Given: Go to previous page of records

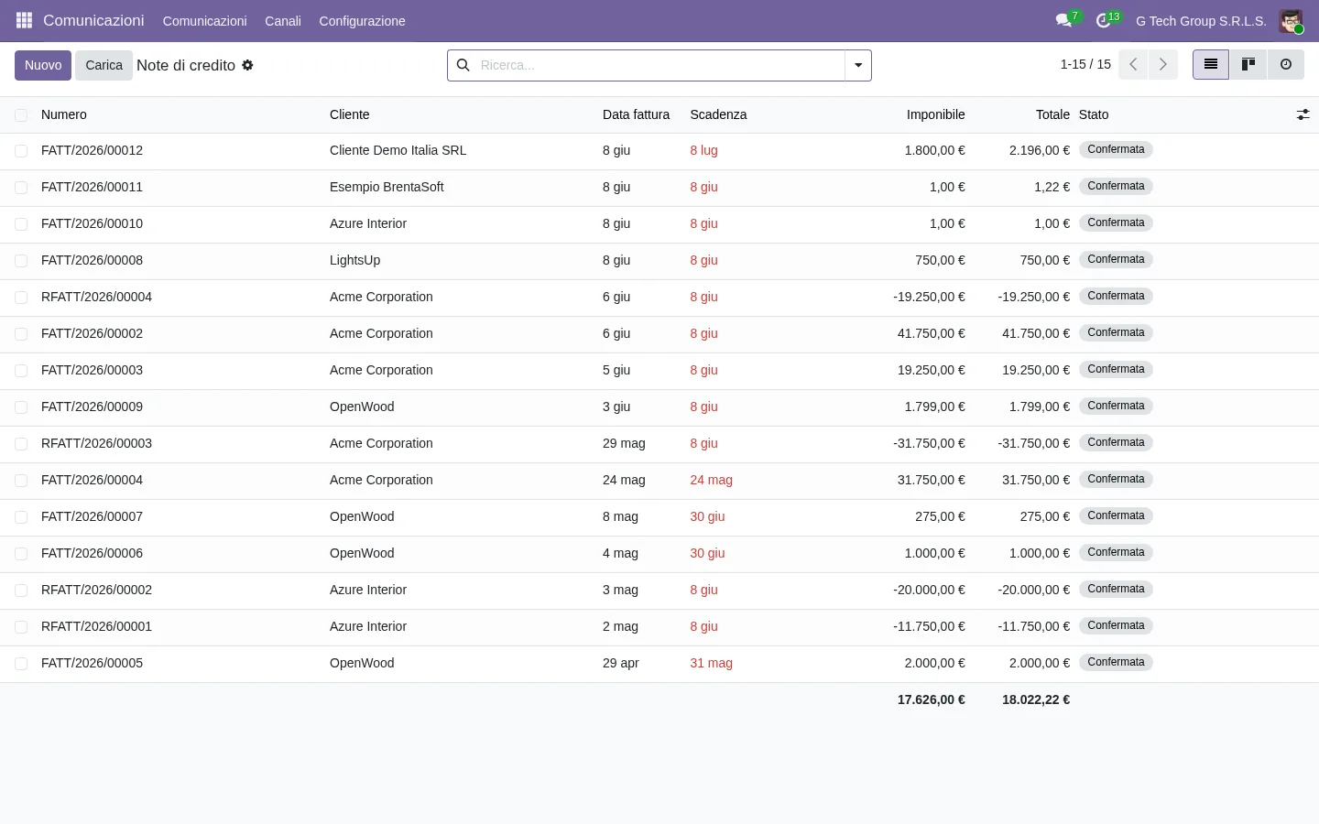Looking at the screenshot, I should (1133, 64).
